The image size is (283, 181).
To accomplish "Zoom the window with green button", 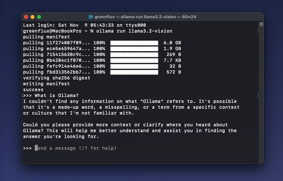I will [x=39, y=17].
